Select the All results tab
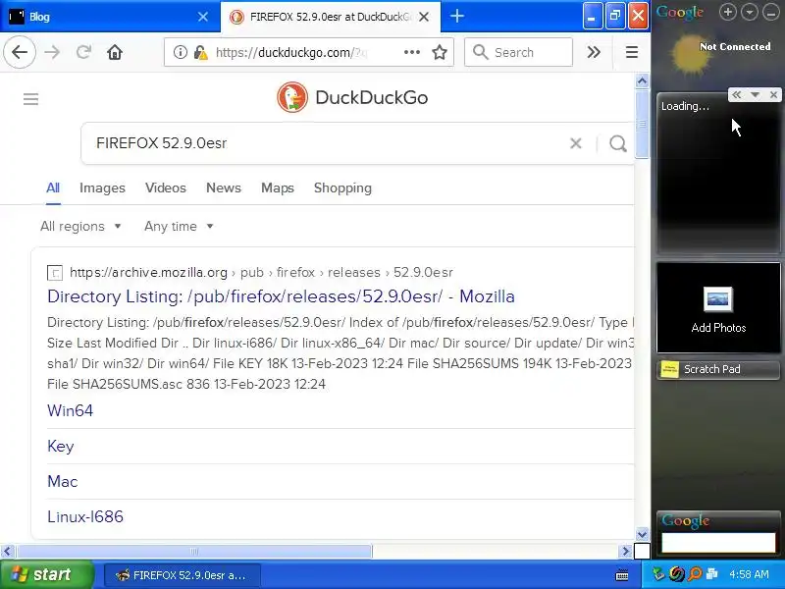 53,187
